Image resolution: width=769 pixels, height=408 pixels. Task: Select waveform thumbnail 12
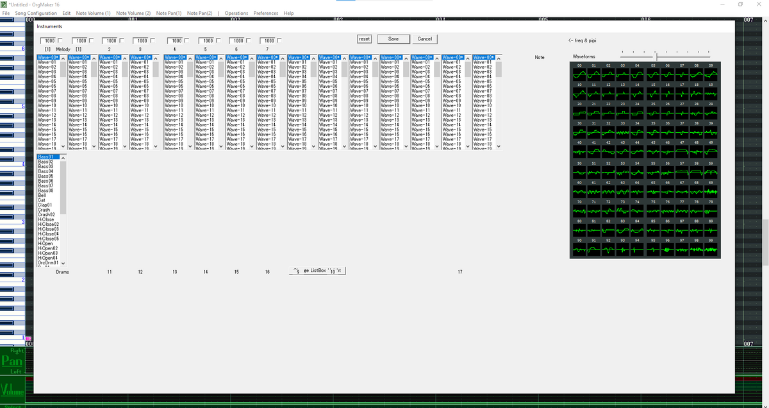click(x=609, y=92)
